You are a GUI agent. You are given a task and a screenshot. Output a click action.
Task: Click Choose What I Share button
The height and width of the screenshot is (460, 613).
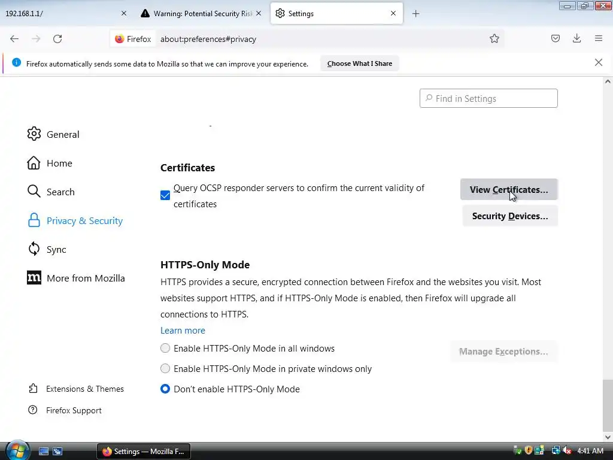359,63
